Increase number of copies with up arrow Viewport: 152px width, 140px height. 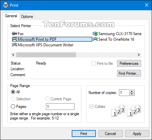[132, 91]
